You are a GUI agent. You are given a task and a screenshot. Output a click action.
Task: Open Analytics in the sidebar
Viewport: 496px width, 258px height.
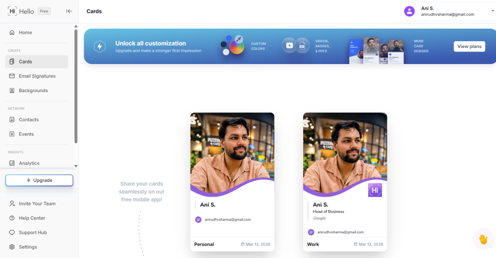37,163
